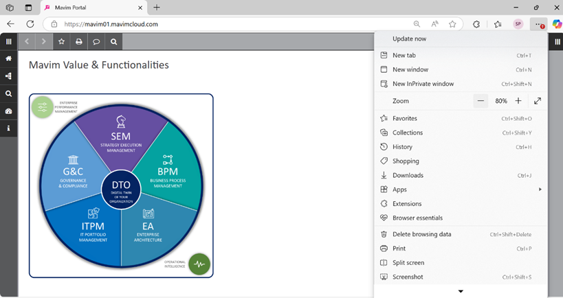Open the comment bubble in Mavim toolbar
Viewport: 563px width, 298px height.
[x=96, y=42]
